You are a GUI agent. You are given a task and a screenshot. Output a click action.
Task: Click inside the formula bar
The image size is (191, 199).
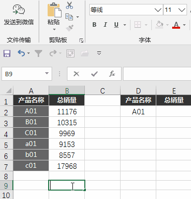(157, 74)
